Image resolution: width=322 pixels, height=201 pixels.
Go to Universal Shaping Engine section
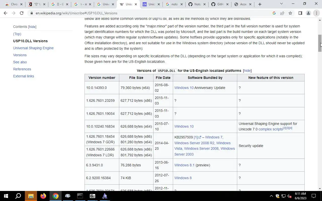click(33, 48)
